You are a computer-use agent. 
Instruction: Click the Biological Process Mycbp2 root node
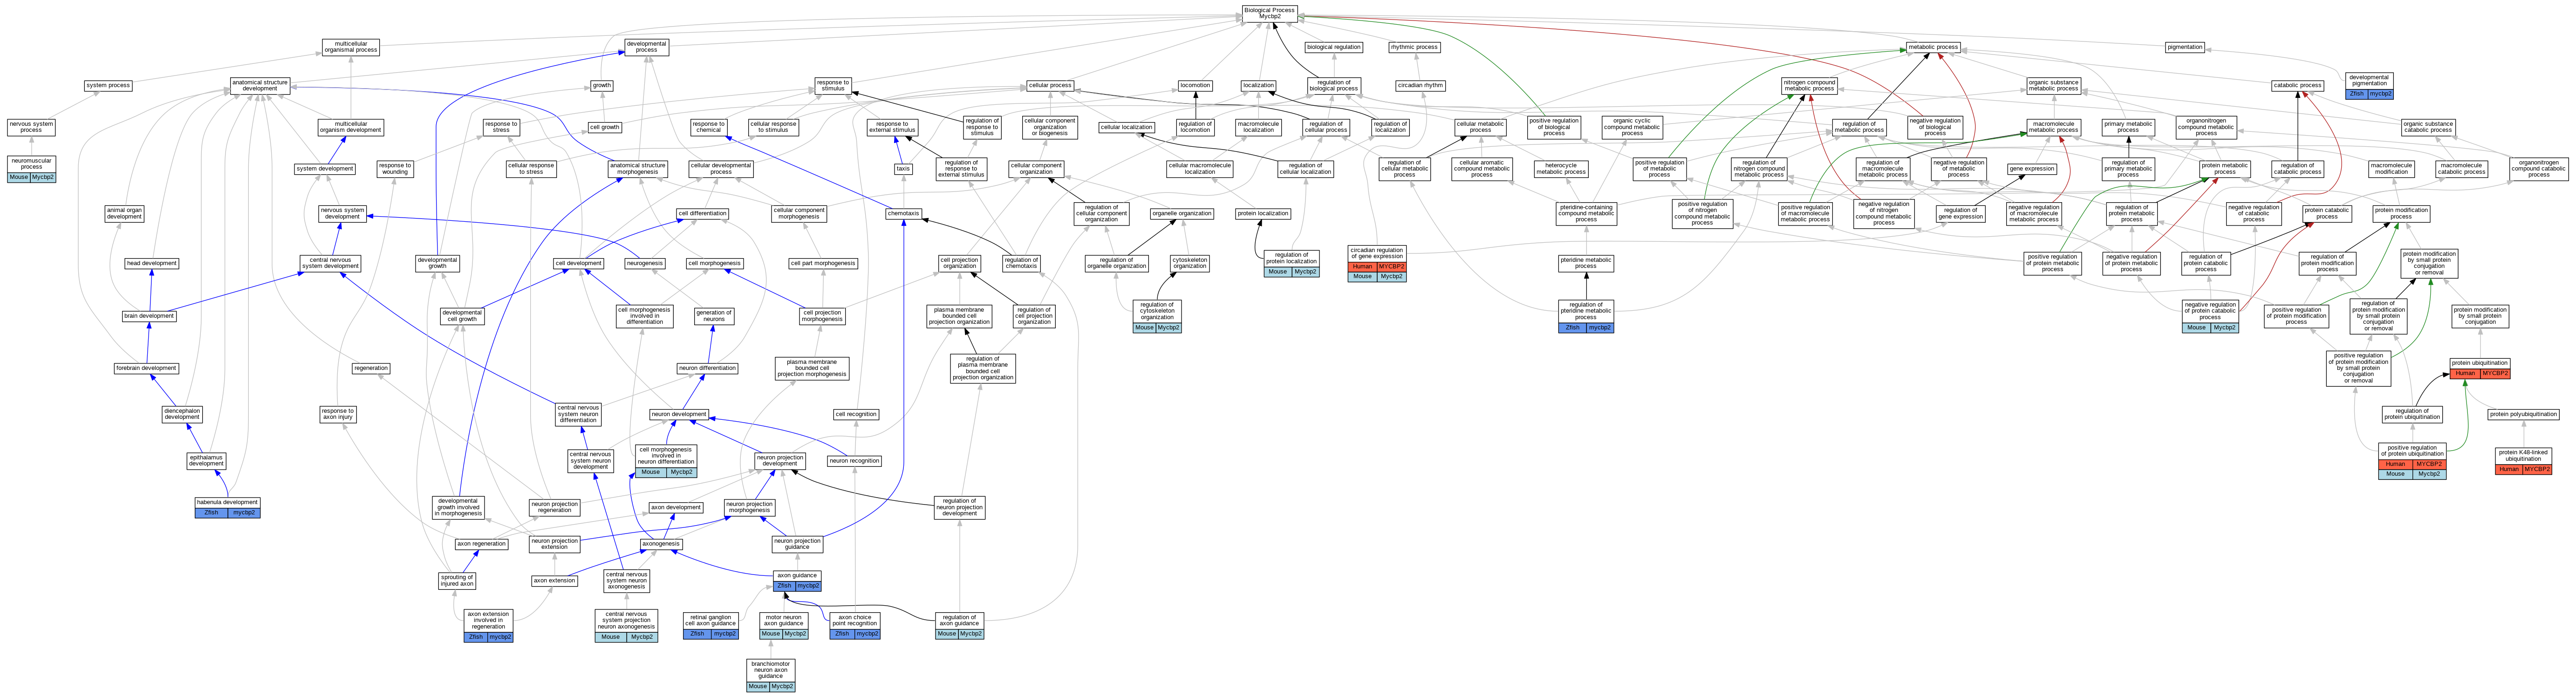click(1269, 13)
